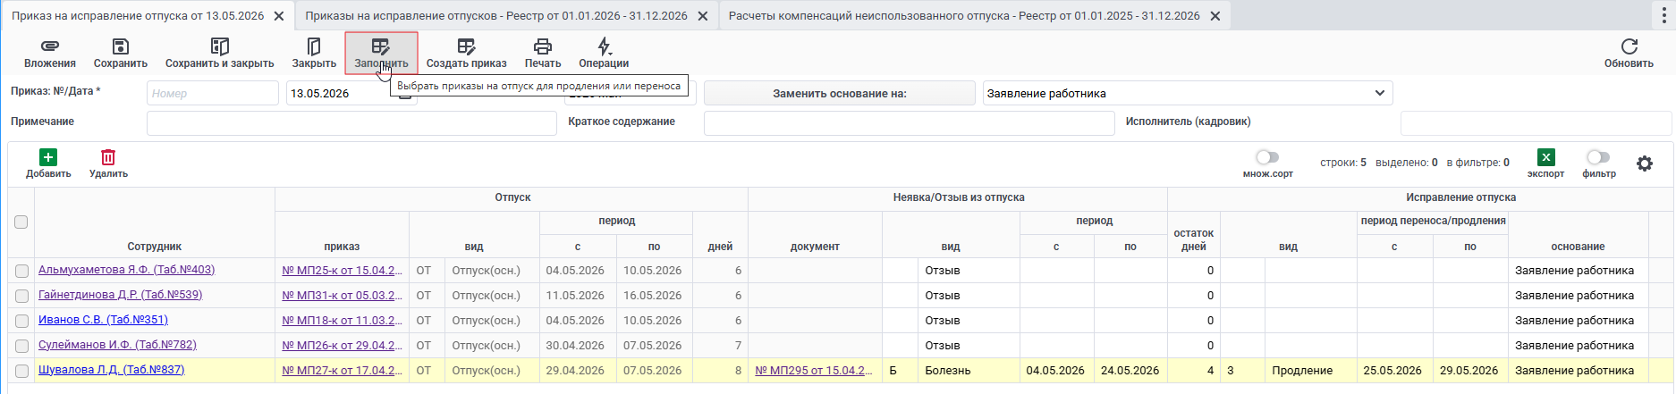Open order link № МП31-к от 05.03.2
1676x394 pixels.
(x=342, y=296)
